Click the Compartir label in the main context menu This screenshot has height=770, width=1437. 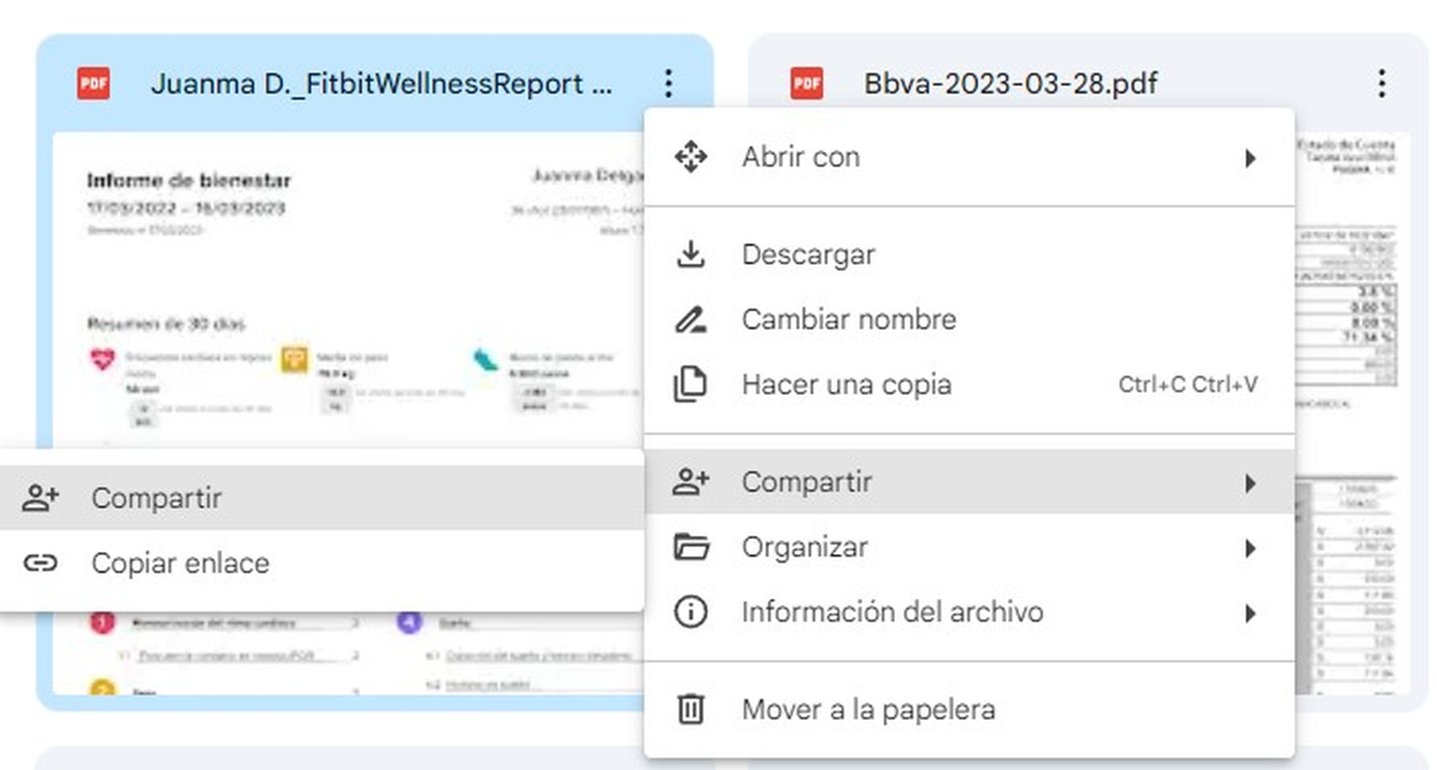point(807,482)
